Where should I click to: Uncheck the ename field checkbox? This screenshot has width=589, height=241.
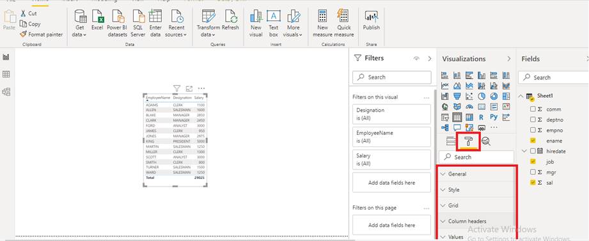coord(533,141)
